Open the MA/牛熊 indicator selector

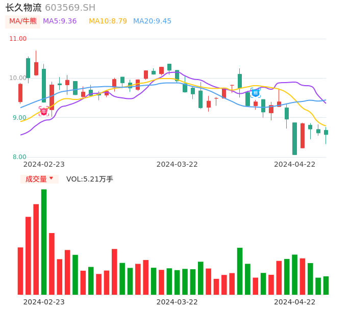pos(23,21)
